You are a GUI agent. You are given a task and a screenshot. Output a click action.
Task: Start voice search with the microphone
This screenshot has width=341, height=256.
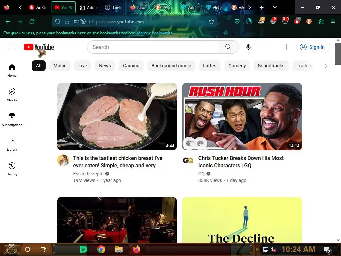[x=248, y=47]
